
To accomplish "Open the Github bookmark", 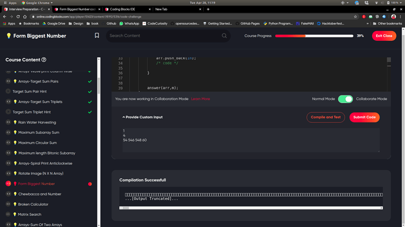I will (109, 23).
